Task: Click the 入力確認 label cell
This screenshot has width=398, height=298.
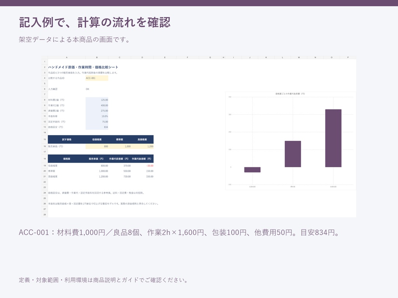Action: point(53,89)
